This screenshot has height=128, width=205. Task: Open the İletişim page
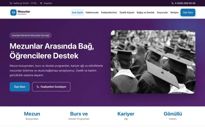(x=174, y=12)
